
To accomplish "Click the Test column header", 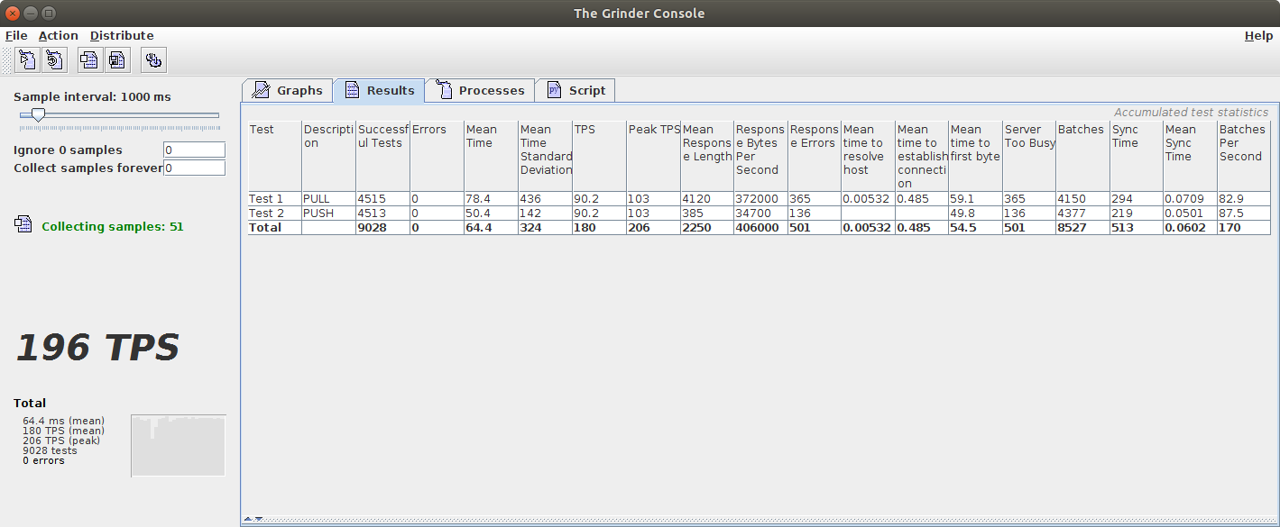I will point(274,156).
